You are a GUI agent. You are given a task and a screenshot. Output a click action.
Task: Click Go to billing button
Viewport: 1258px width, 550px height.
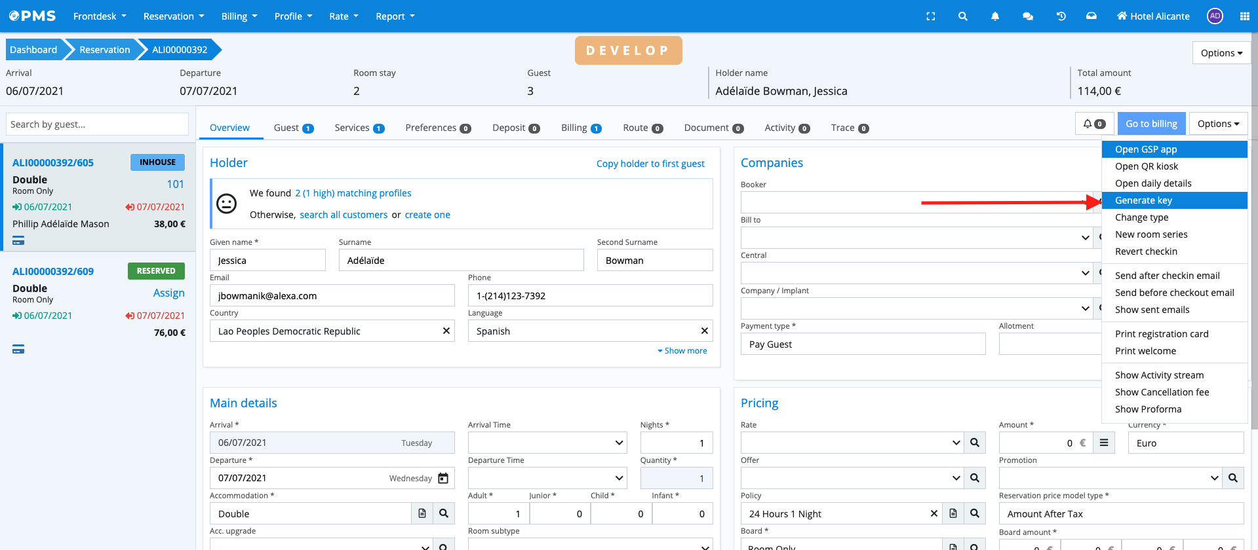click(1150, 124)
